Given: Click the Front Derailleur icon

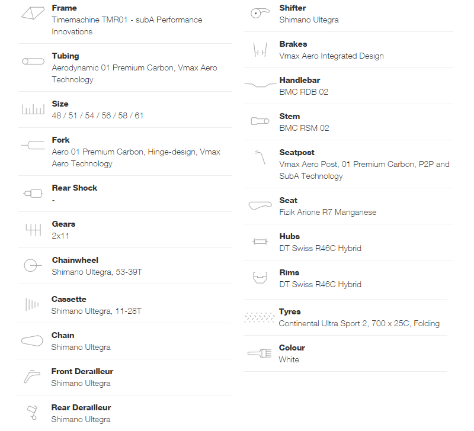Looking at the screenshot, I should click(32, 377).
